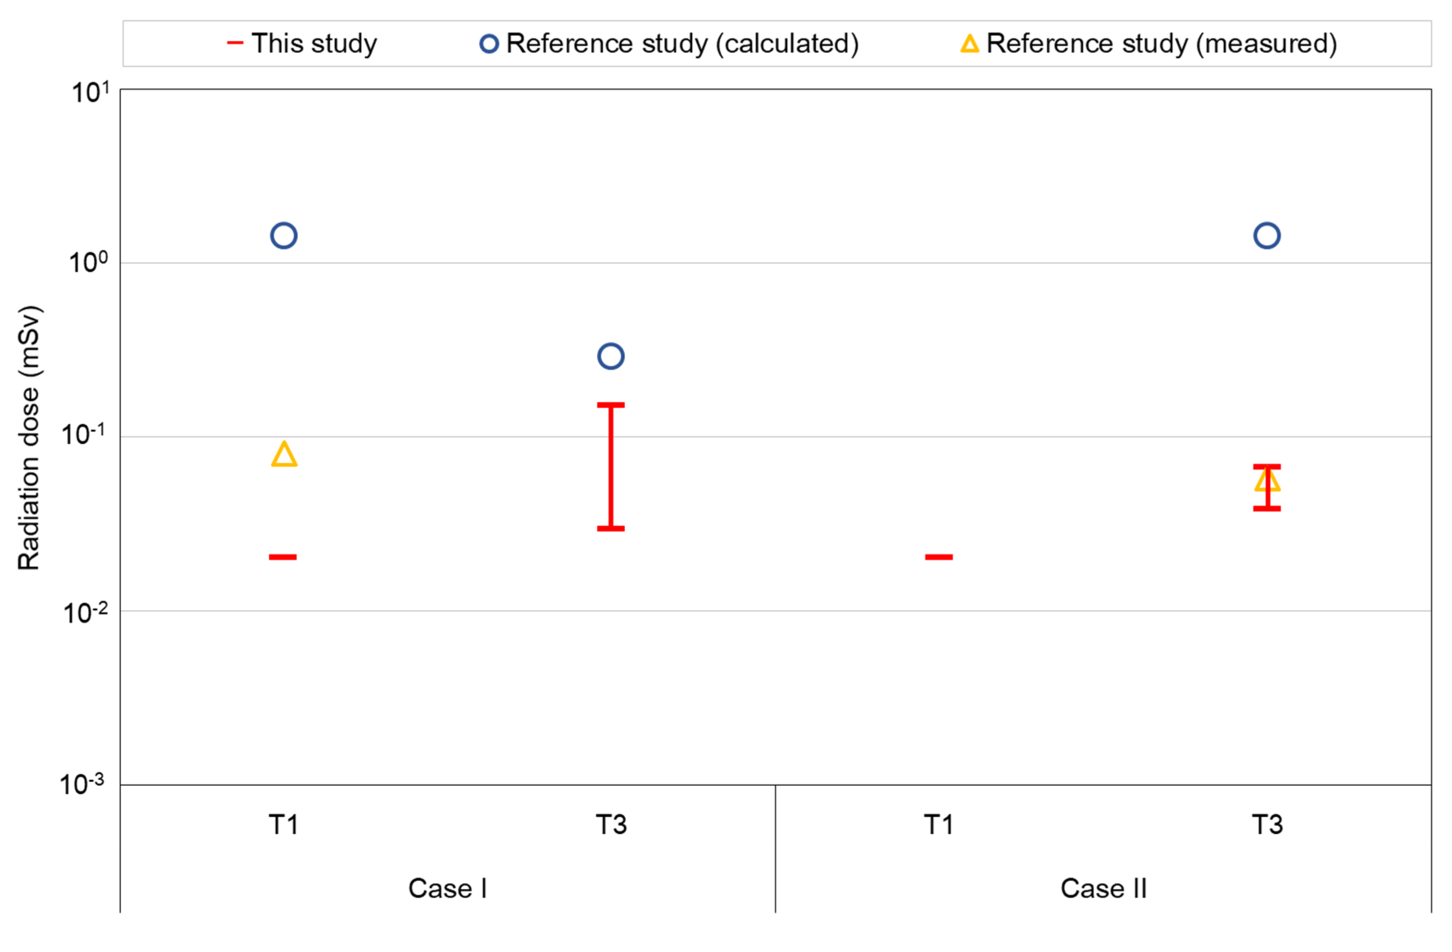Image resolution: width=1452 pixels, height=952 pixels.
Task: Click red dash marker at Case II T1
Action: (939, 557)
